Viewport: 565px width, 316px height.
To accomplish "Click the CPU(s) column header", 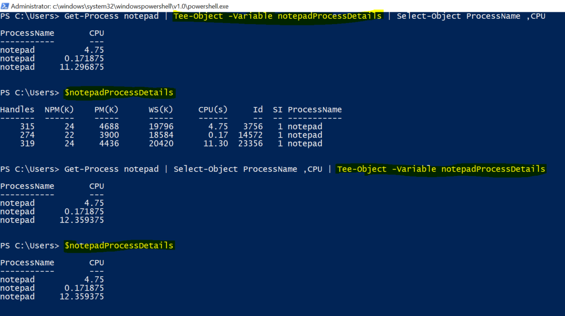I will tap(213, 110).
